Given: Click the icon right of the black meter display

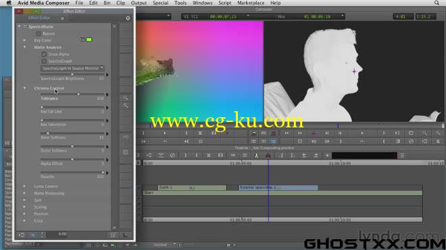Looking at the screenshot, I should pos(402,155).
